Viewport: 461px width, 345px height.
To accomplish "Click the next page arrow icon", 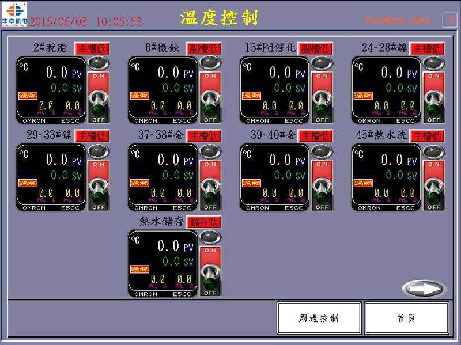I will [x=424, y=288].
